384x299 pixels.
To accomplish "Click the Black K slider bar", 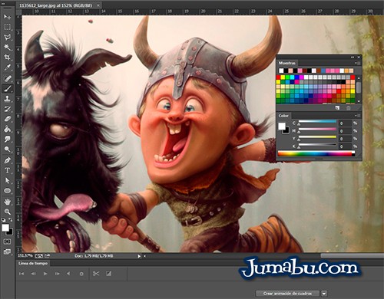I will (317, 145).
